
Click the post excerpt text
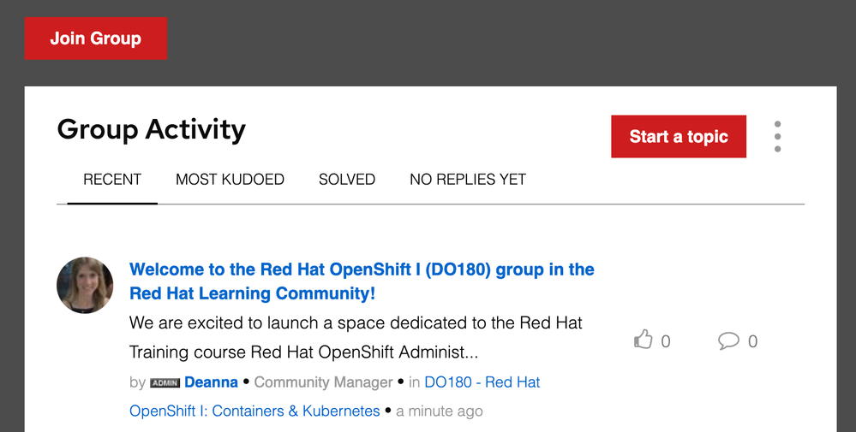(x=356, y=337)
